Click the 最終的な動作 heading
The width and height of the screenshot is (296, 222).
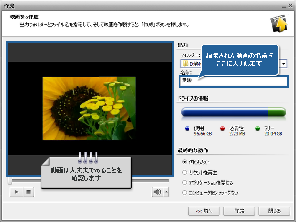(193, 151)
